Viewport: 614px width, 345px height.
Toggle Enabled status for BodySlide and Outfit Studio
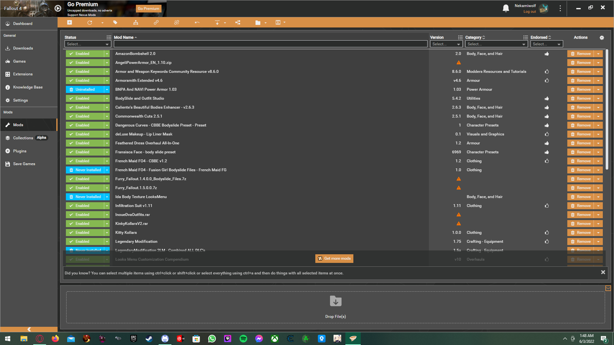[85, 98]
